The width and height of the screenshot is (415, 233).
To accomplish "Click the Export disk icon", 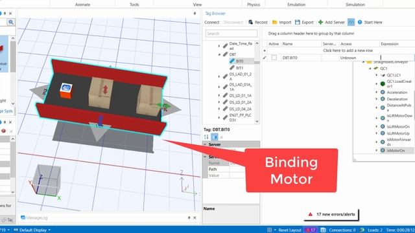I will pyautogui.click(x=298, y=22).
